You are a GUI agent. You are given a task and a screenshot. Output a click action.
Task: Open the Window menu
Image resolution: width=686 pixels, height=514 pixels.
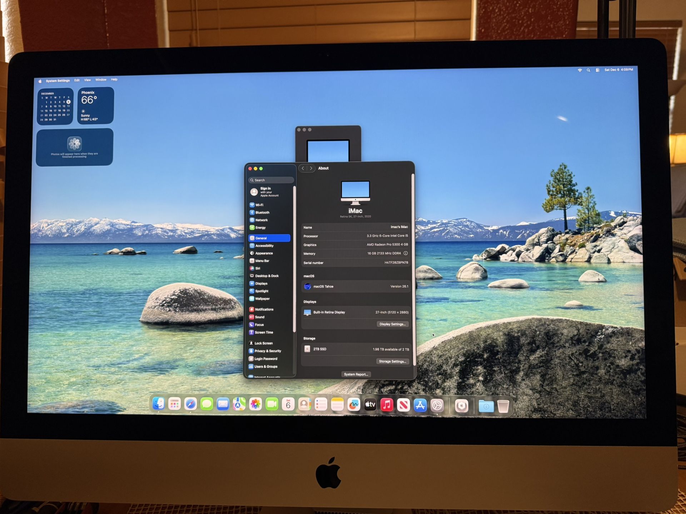[x=101, y=80]
